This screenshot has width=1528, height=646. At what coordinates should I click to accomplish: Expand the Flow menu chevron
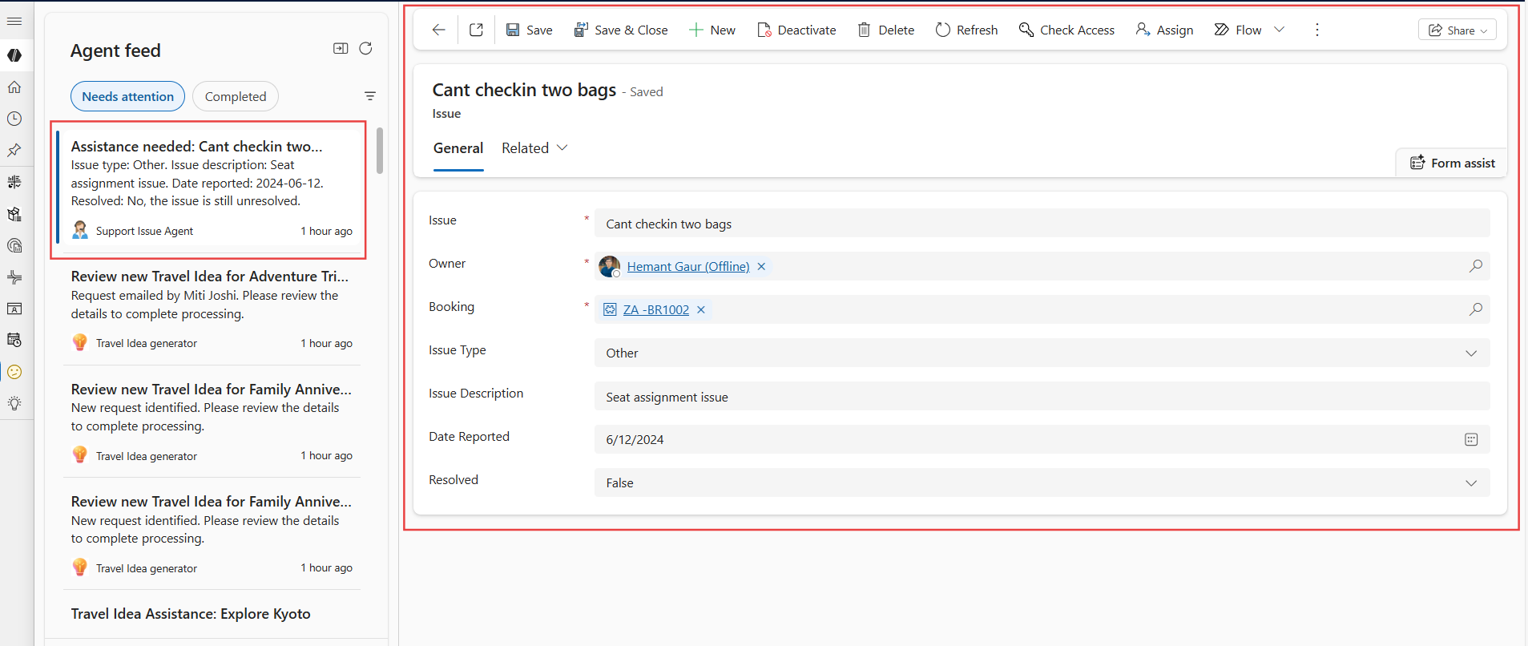[x=1279, y=30]
